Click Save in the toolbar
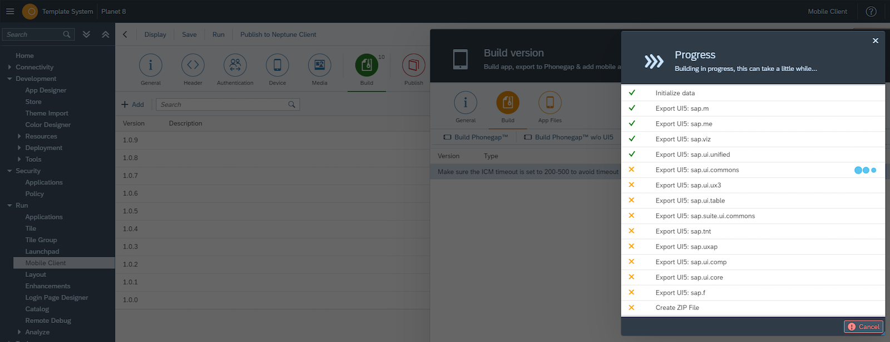The image size is (890, 342). coord(189,34)
